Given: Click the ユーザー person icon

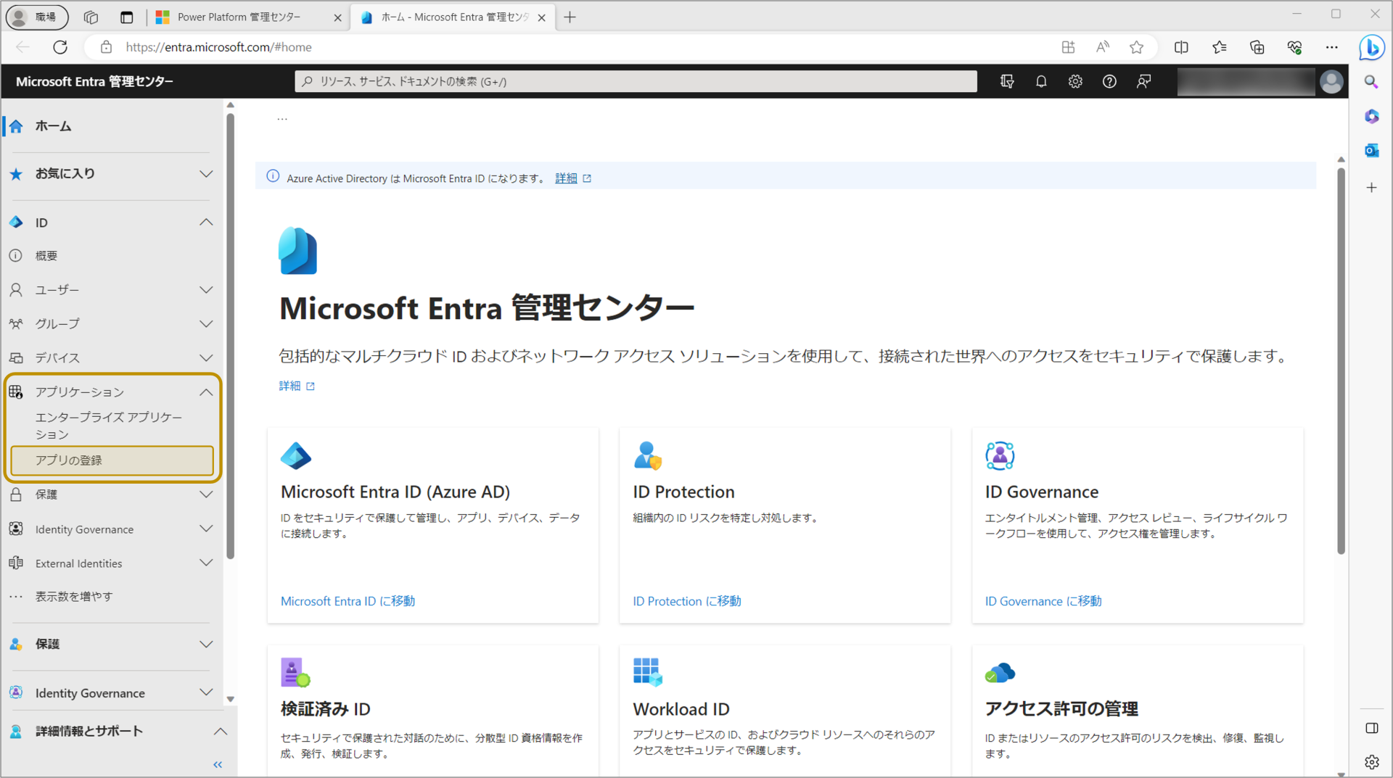Looking at the screenshot, I should (x=16, y=290).
